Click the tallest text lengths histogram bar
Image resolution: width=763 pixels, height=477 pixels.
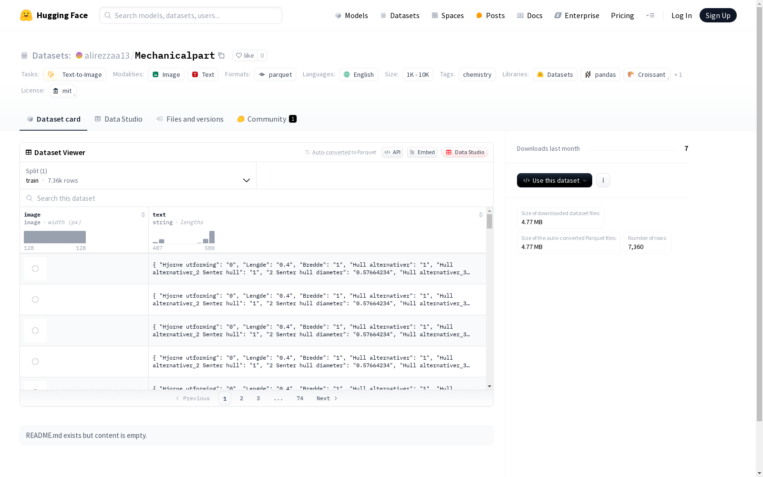(x=212, y=237)
